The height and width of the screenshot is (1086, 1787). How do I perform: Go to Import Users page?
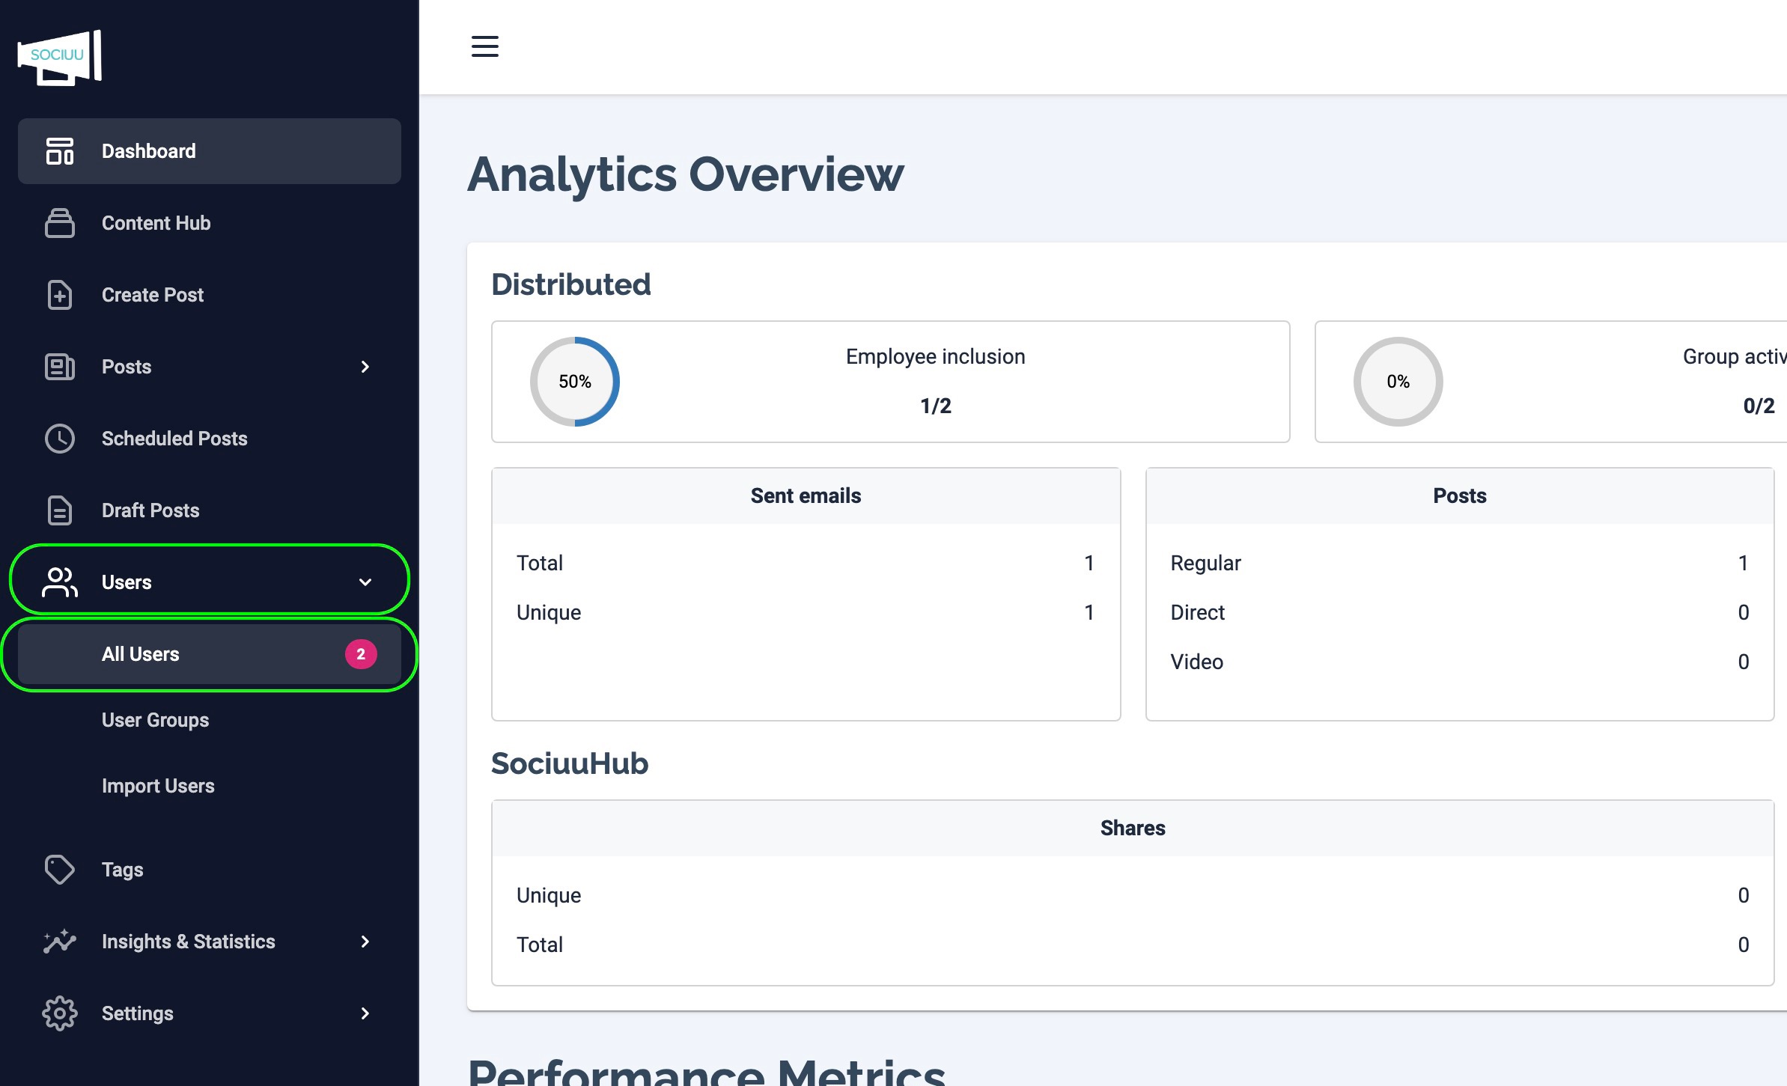[x=158, y=786]
